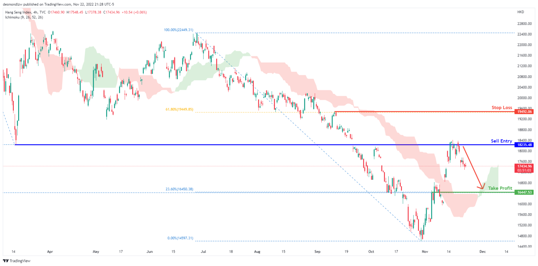Screen dimensions: 538x266
Task: Click the 22800.00 price axis label
Action: pos(525,24)
